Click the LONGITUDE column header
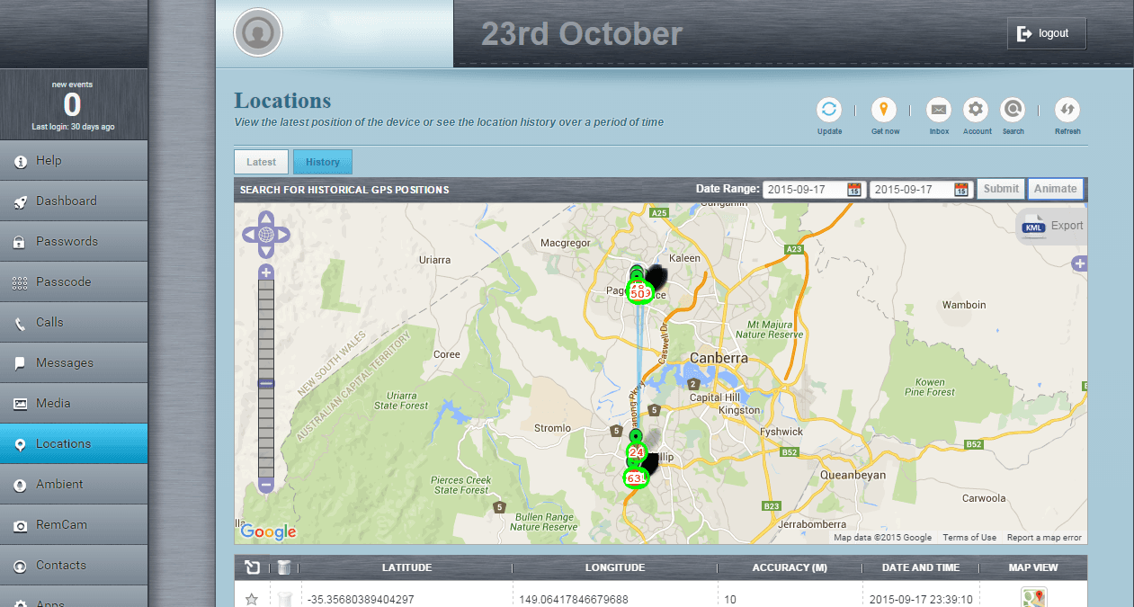Screen dimensions: 1134x607 click(615, 567)
